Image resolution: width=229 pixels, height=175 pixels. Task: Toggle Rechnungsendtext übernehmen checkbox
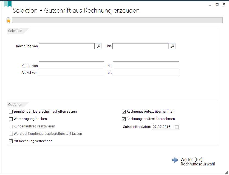tap(124, 119)
